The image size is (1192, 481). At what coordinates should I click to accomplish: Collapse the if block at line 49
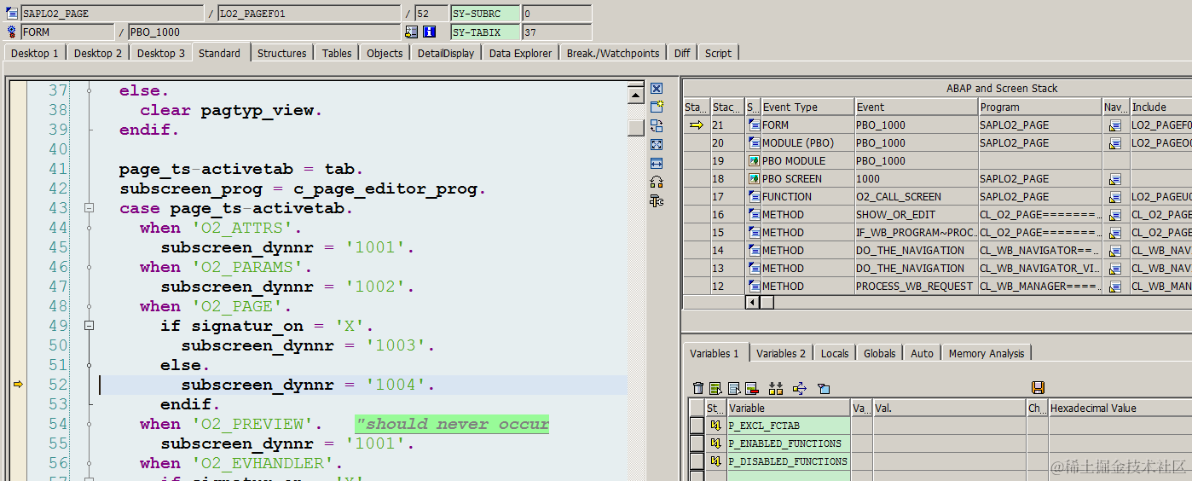tap(89, 326)
